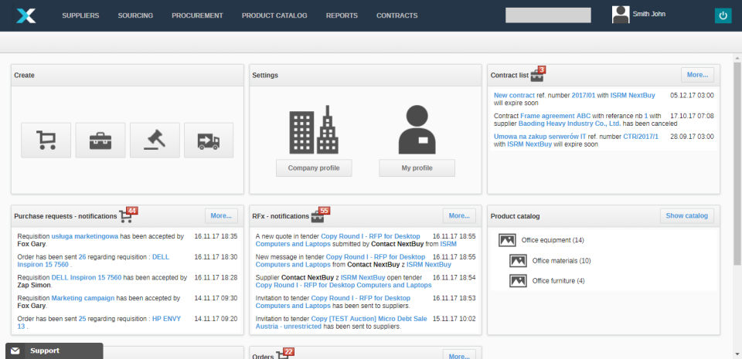
Task: Click timestamp 16.11.17 18:35
Action: [216, 237]
